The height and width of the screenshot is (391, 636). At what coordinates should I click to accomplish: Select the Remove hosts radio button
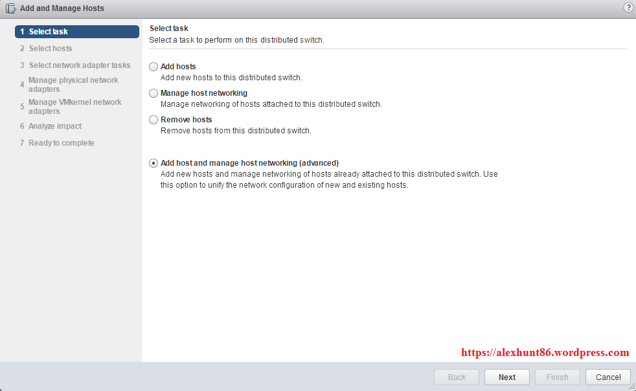(x=153, y=120)
